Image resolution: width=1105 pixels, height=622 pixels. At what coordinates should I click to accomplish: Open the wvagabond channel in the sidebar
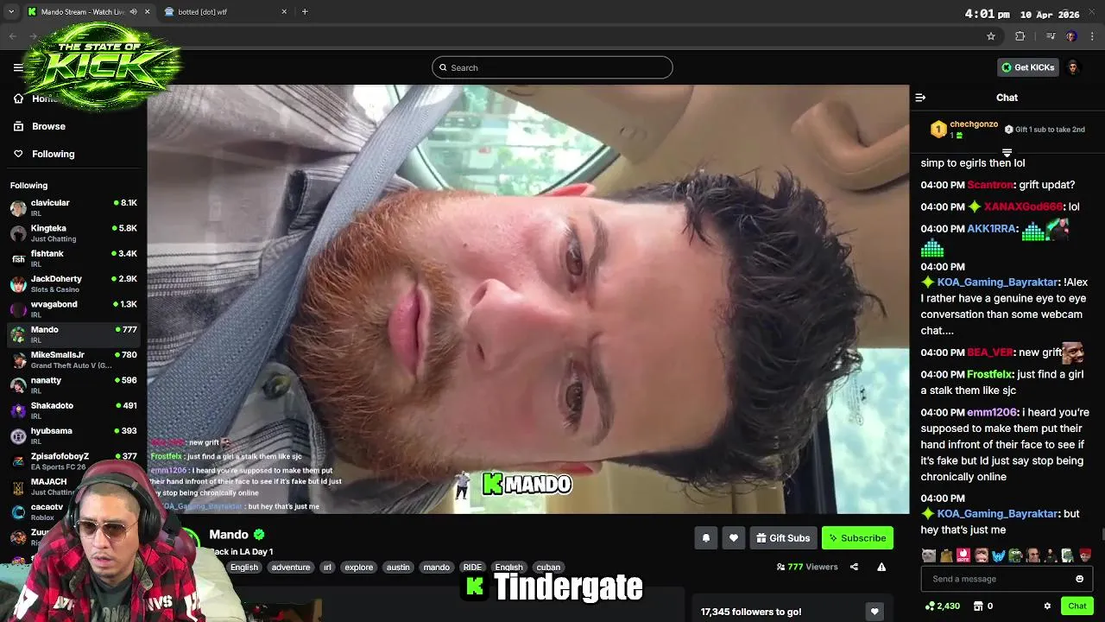73,309
